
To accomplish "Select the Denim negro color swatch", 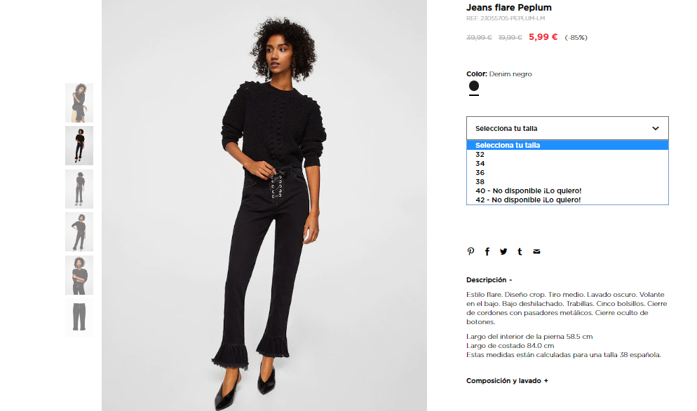I will point(474,86).
